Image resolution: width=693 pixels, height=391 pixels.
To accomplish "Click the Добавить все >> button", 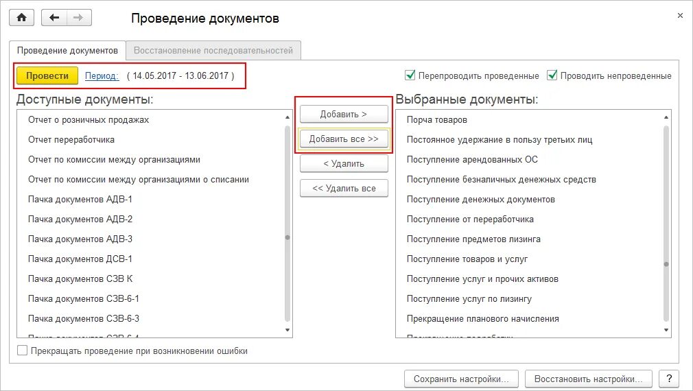I will pos(344,139).
